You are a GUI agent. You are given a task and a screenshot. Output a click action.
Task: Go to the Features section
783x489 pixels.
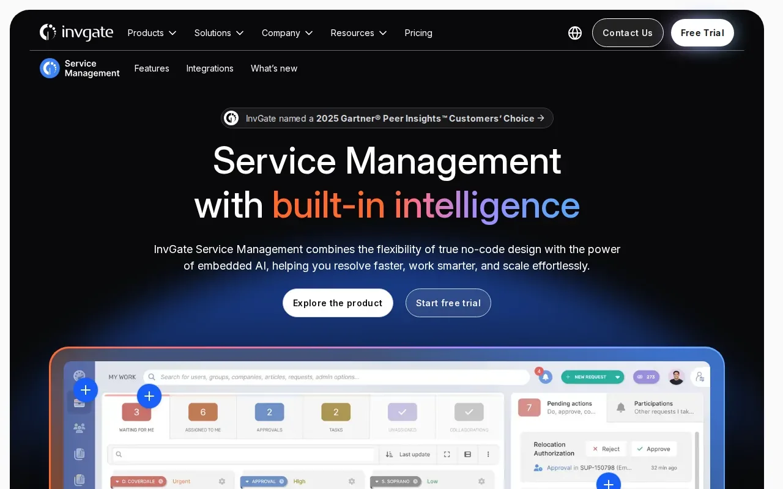152,68
